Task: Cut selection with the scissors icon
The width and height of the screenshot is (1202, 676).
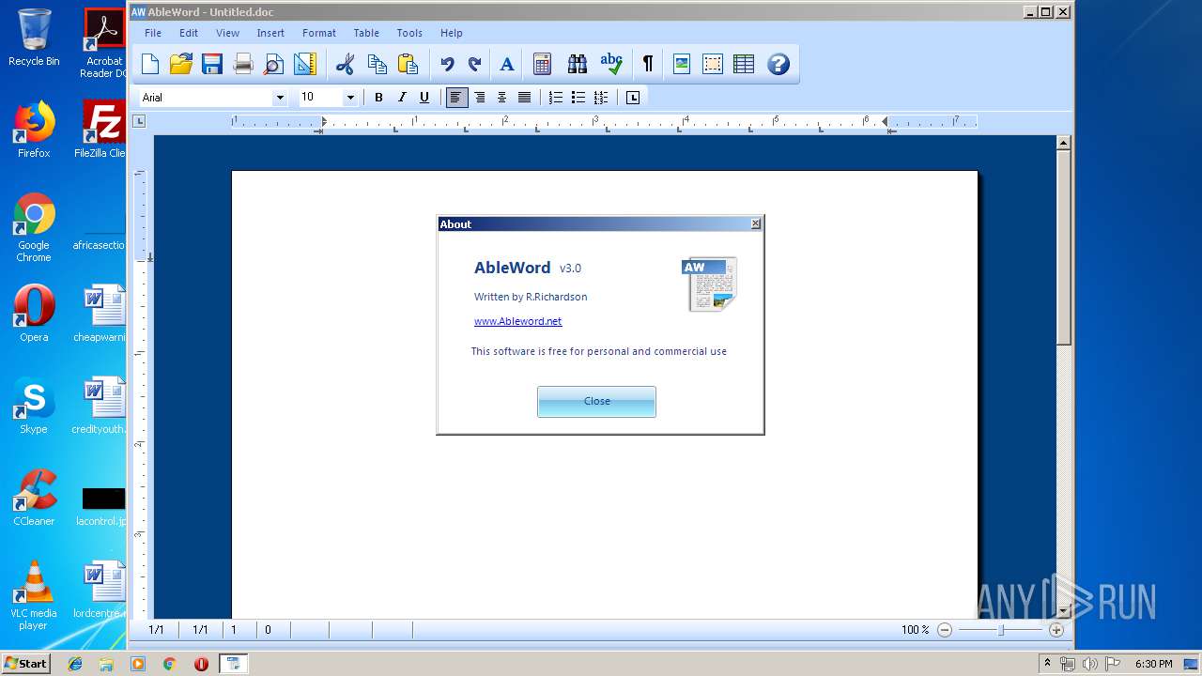Action: point(346,64)
